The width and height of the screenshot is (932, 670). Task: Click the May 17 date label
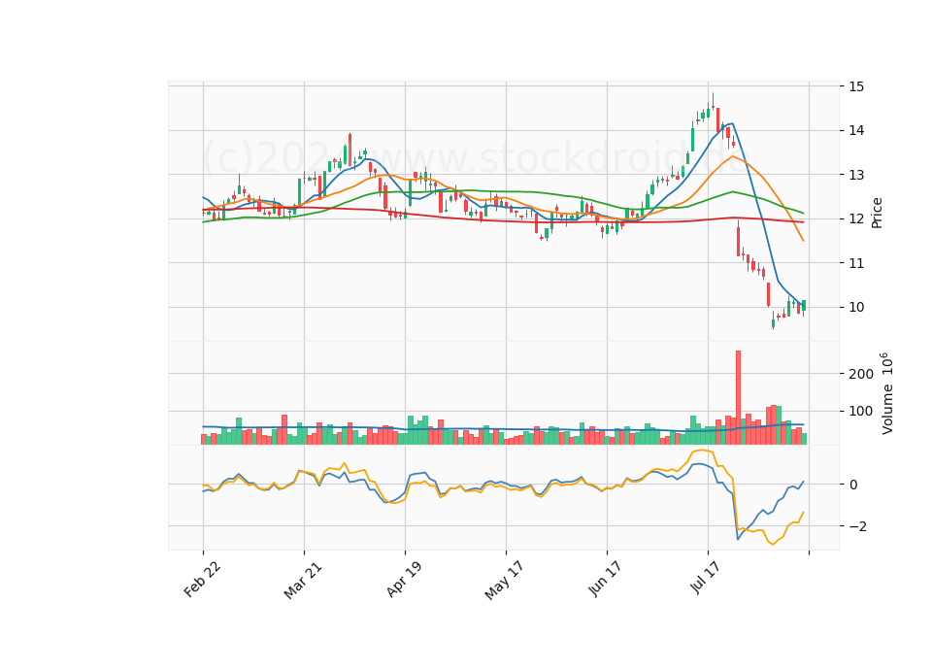click(504, 581)
